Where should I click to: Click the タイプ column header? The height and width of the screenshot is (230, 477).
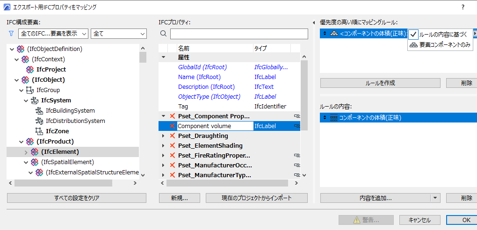(272, 48)
